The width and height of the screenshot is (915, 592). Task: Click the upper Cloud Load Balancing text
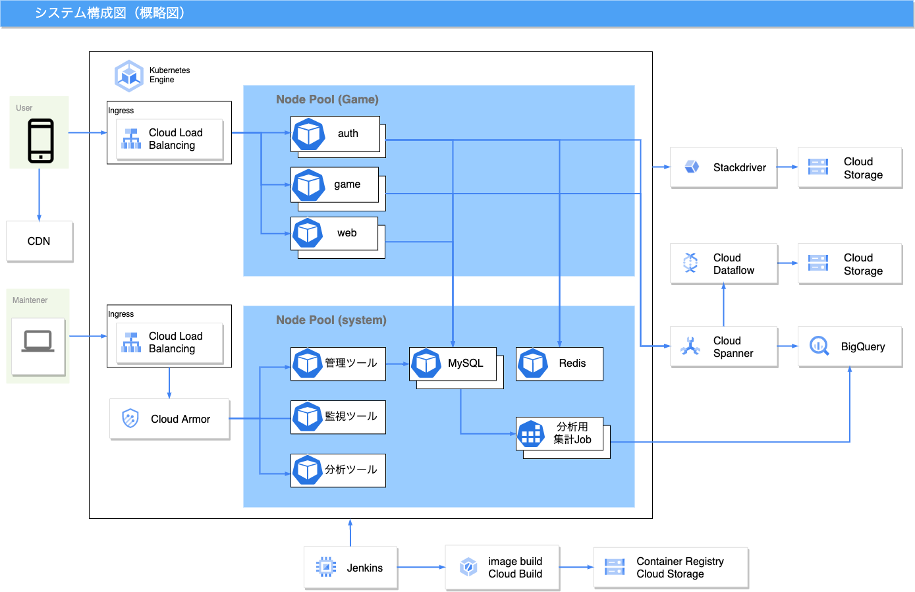pos(176,139)
